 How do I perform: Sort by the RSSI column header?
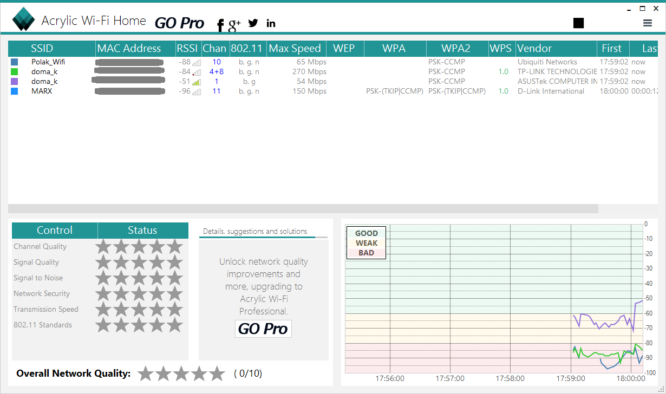[187, 48]
